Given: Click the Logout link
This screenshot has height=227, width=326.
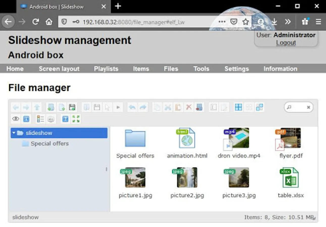Looking at the screenshot, I should tap(286, 43).
